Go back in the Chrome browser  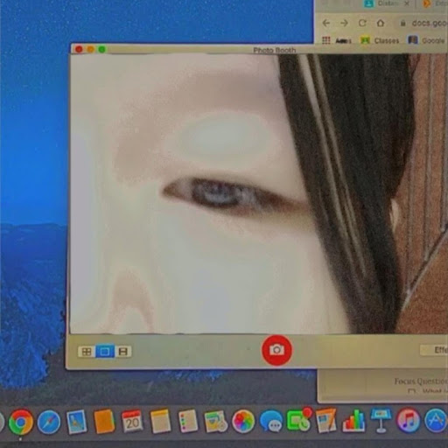[326, 23]
